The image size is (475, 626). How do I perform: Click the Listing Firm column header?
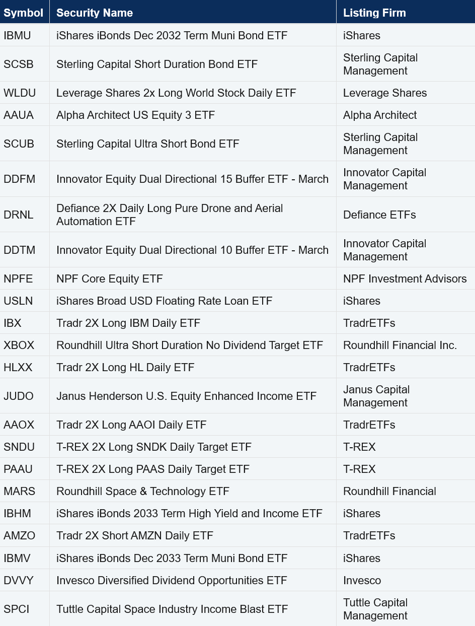click(374, 13)
